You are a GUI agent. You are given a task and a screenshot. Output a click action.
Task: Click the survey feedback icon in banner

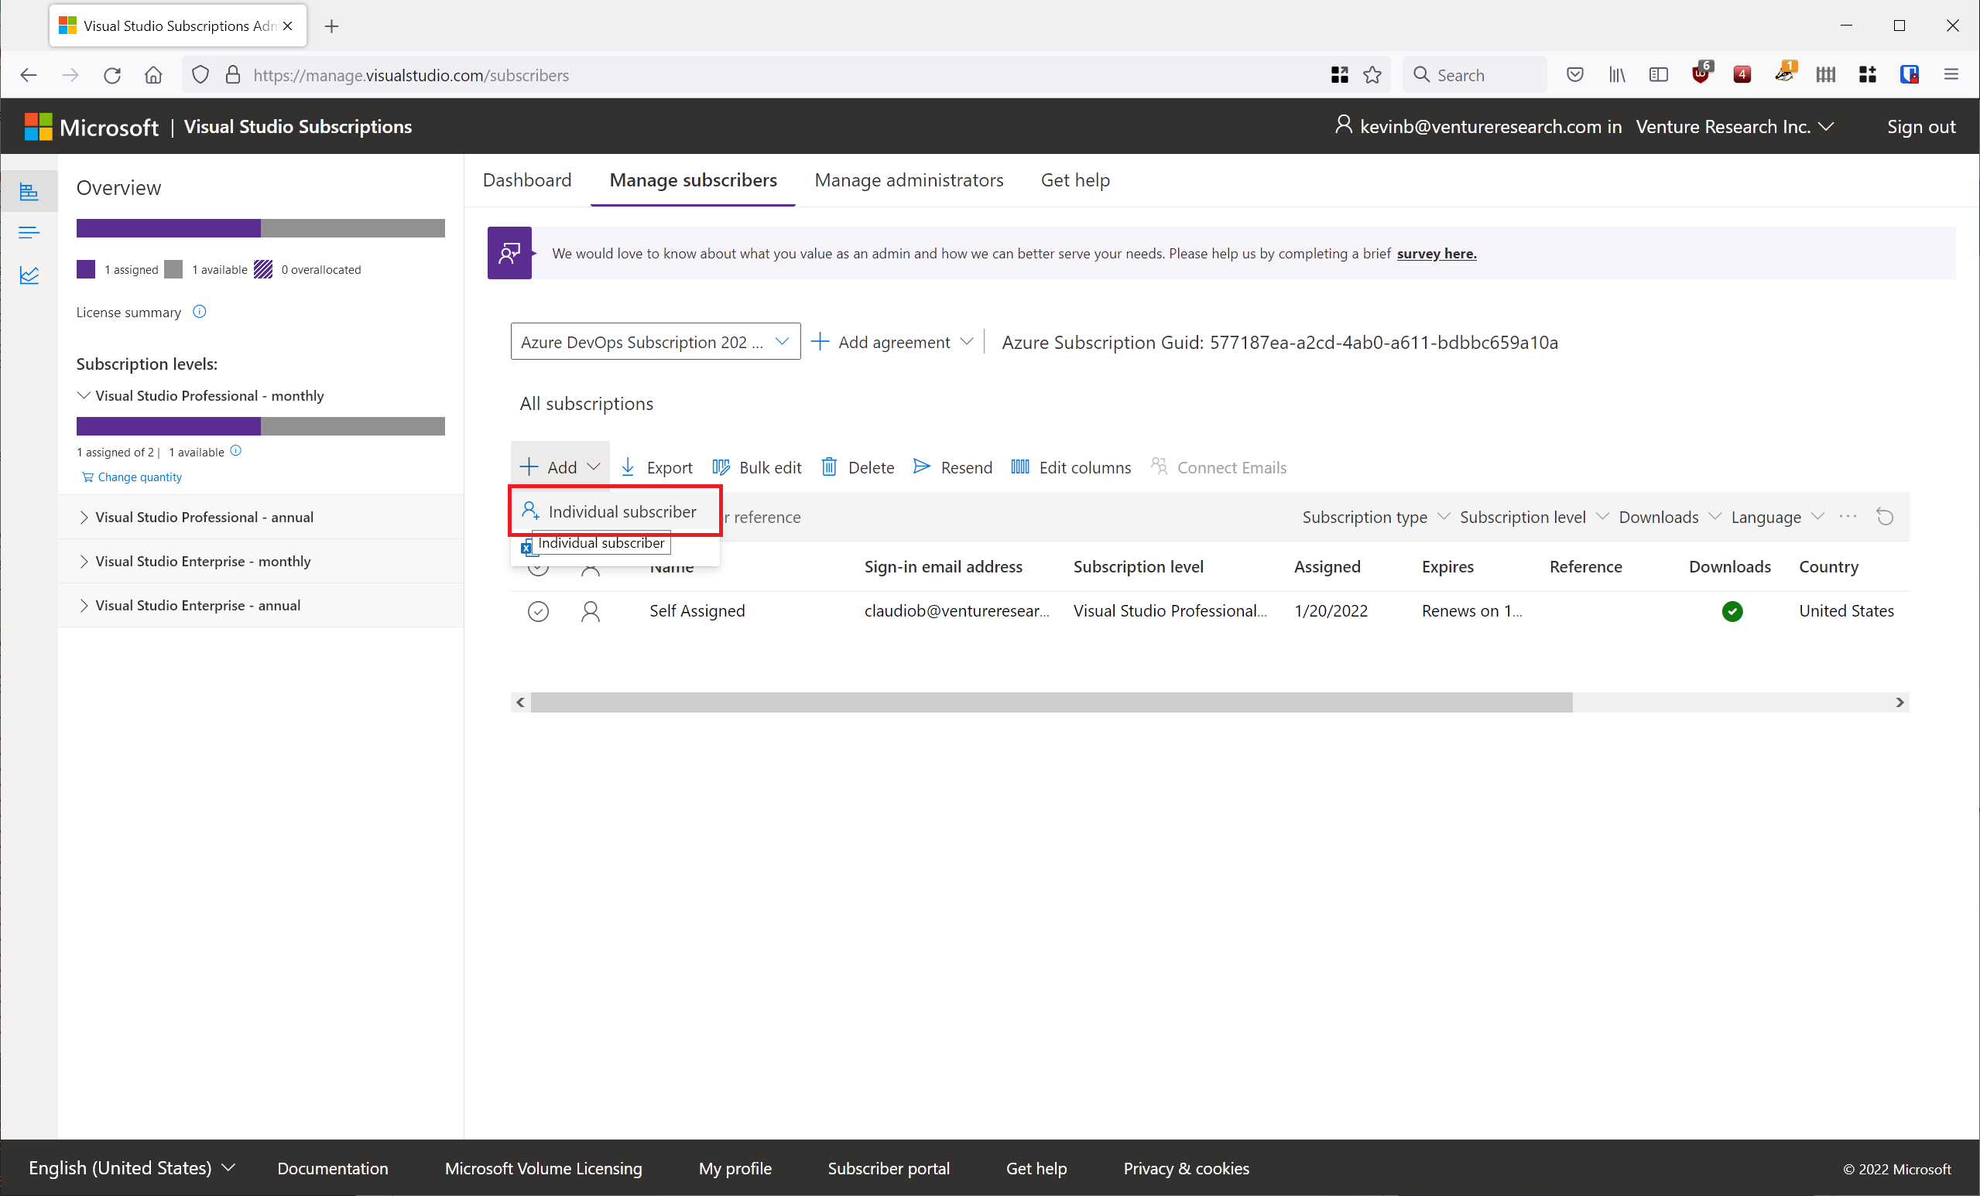coord(509,253)
